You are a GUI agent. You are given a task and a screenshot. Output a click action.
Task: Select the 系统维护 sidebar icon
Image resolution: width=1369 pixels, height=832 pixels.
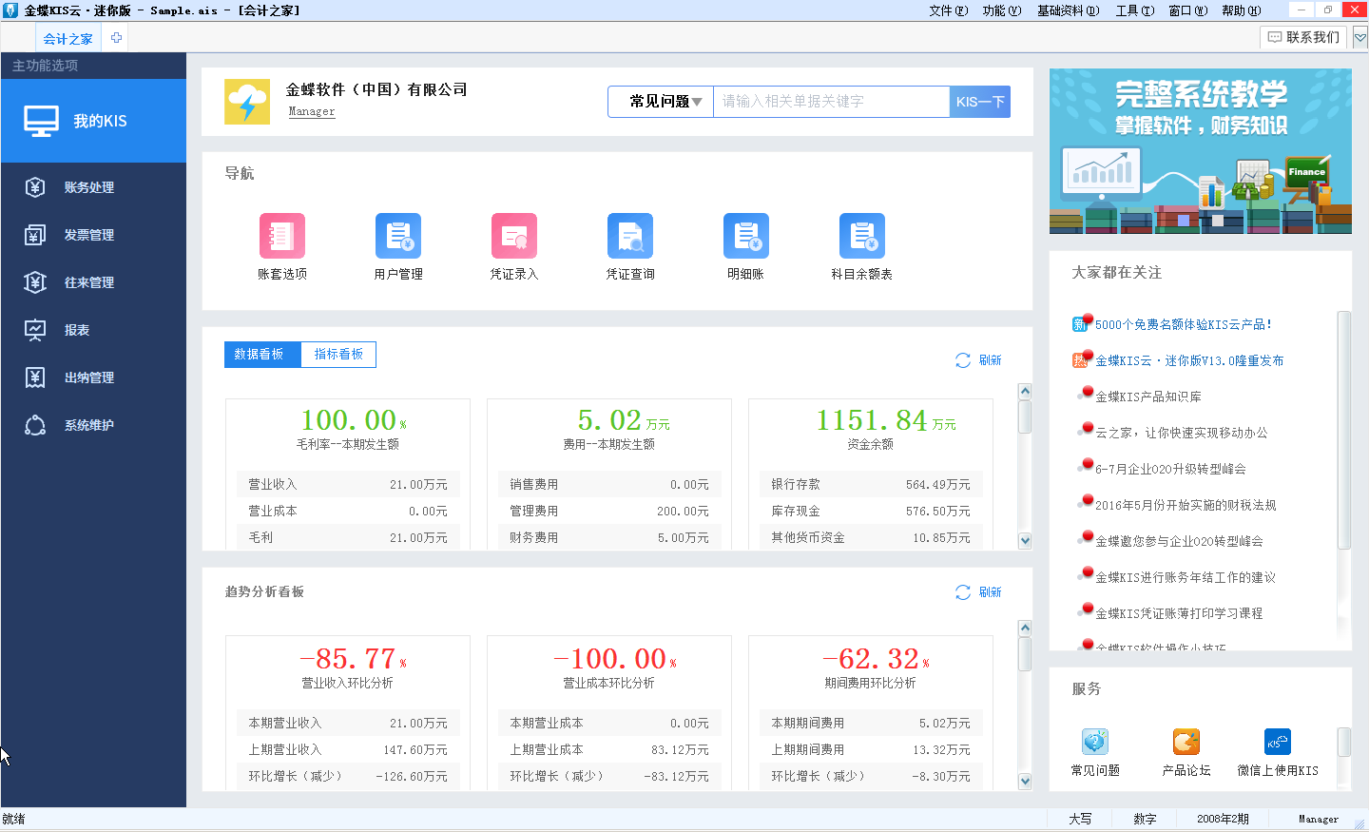(35, 425)
